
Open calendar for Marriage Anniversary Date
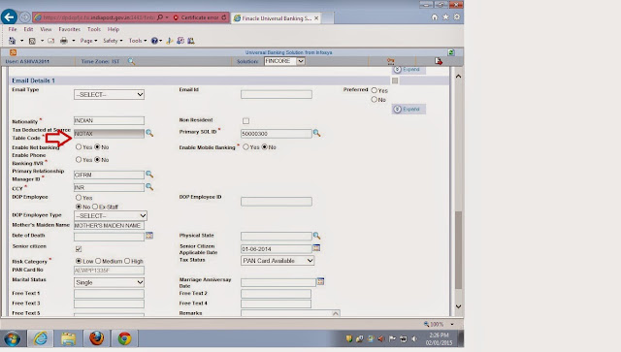(320, 281)
